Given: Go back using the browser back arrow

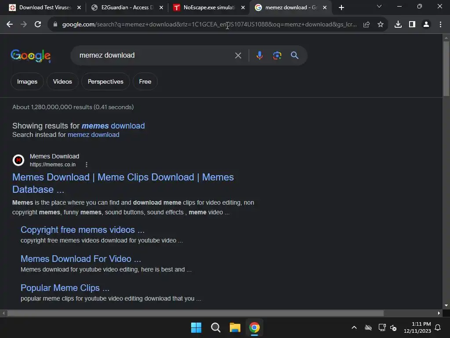Looking at the screenshot, I should [x=10, y=25].
